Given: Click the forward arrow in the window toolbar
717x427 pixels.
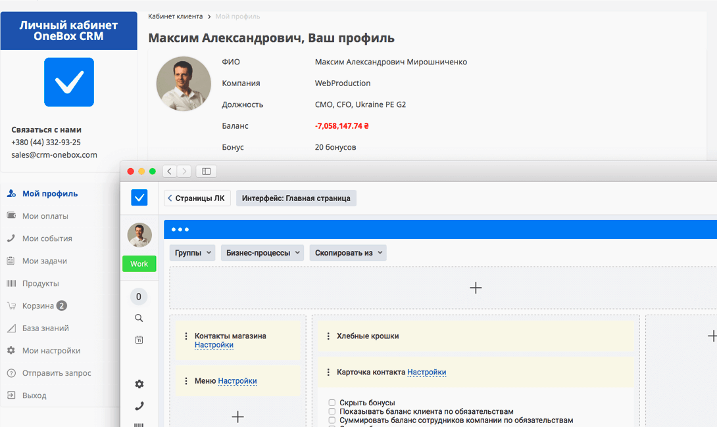Looking at the screenshot, I should [184, 171].
